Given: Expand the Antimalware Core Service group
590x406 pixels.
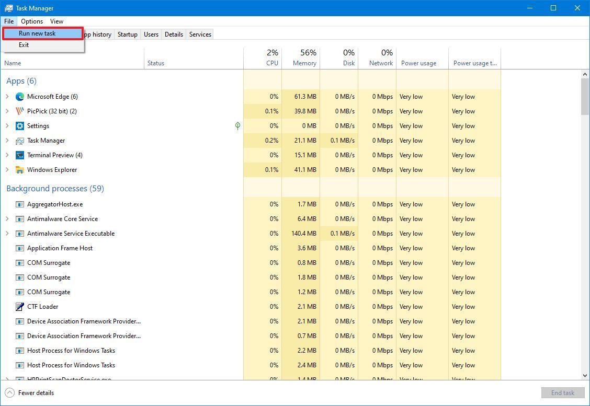Looking at the screenshot, I should pyautogui.click(x=8, y=218).
